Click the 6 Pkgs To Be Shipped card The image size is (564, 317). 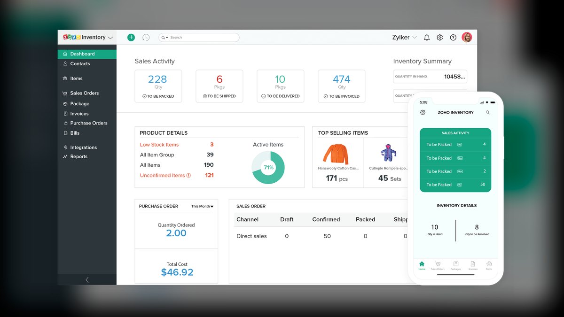point(219,86)
